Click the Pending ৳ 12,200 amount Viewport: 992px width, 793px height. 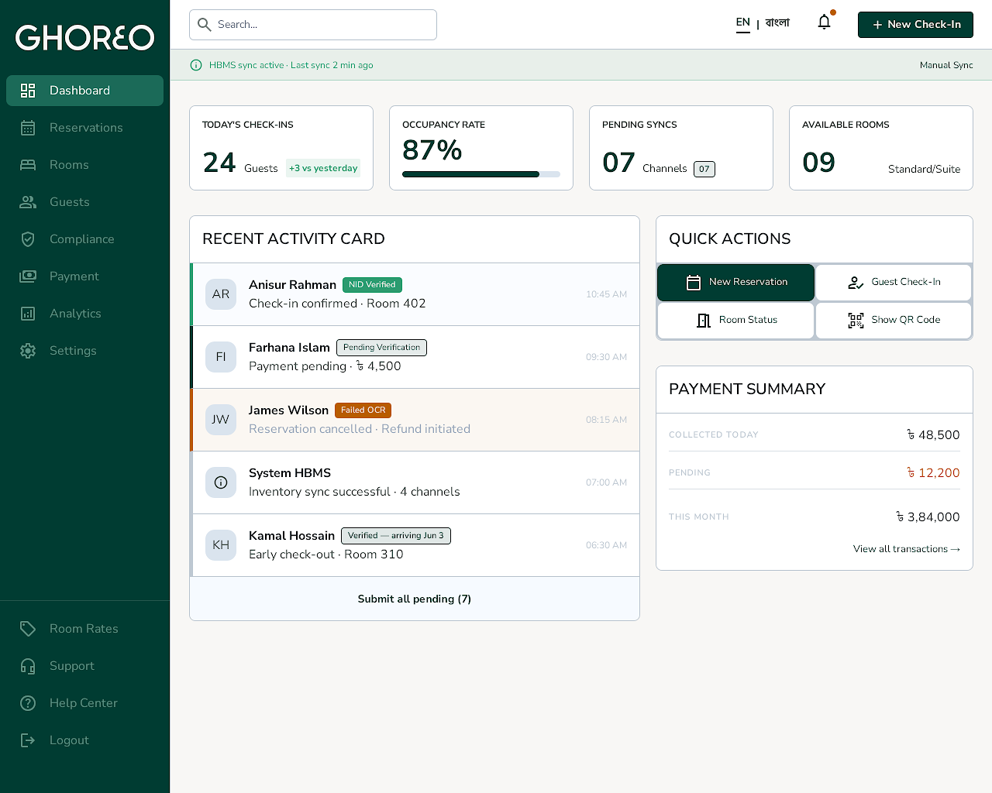pos(933,473)
